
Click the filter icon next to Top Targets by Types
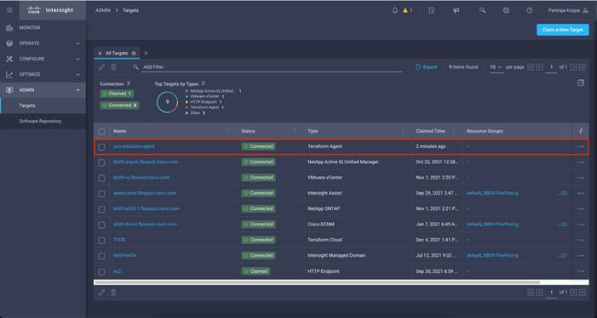(x=204, y=83)
